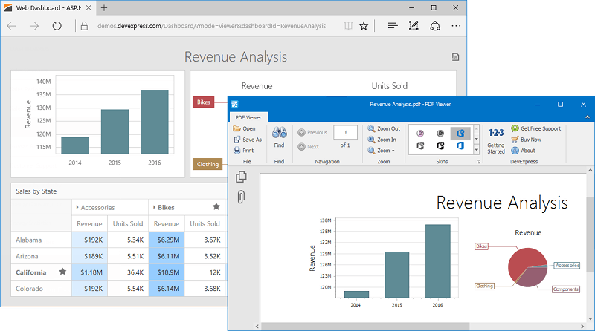Click the PDF Viewer horizontal scrollbar thumb

click(365, 326)
